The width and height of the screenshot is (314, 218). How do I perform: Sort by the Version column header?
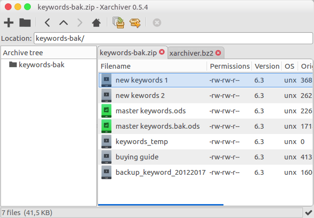267,66
